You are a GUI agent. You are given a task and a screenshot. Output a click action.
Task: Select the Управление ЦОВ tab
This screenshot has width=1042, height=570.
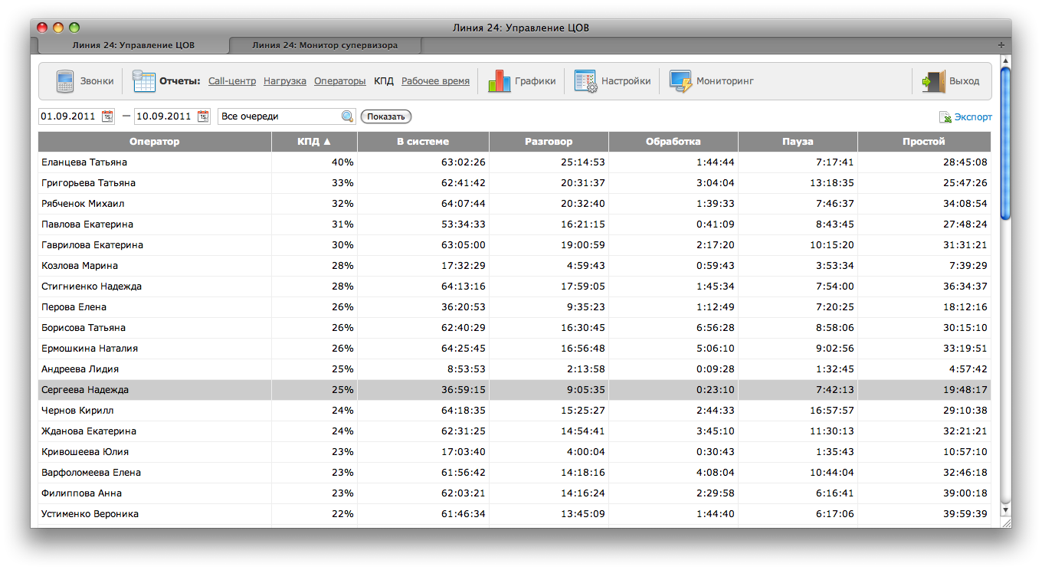pyautogui.click(x=133, y=45)
